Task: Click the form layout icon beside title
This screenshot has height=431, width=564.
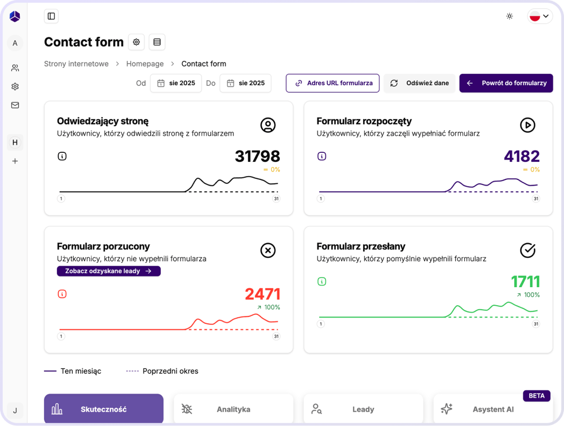Action: click(x=157, y=42)
